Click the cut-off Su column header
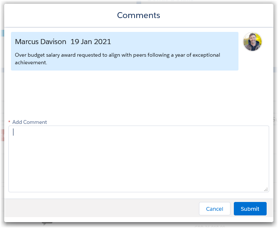Viewport: 278px width, 228px height. click(275, 120)
